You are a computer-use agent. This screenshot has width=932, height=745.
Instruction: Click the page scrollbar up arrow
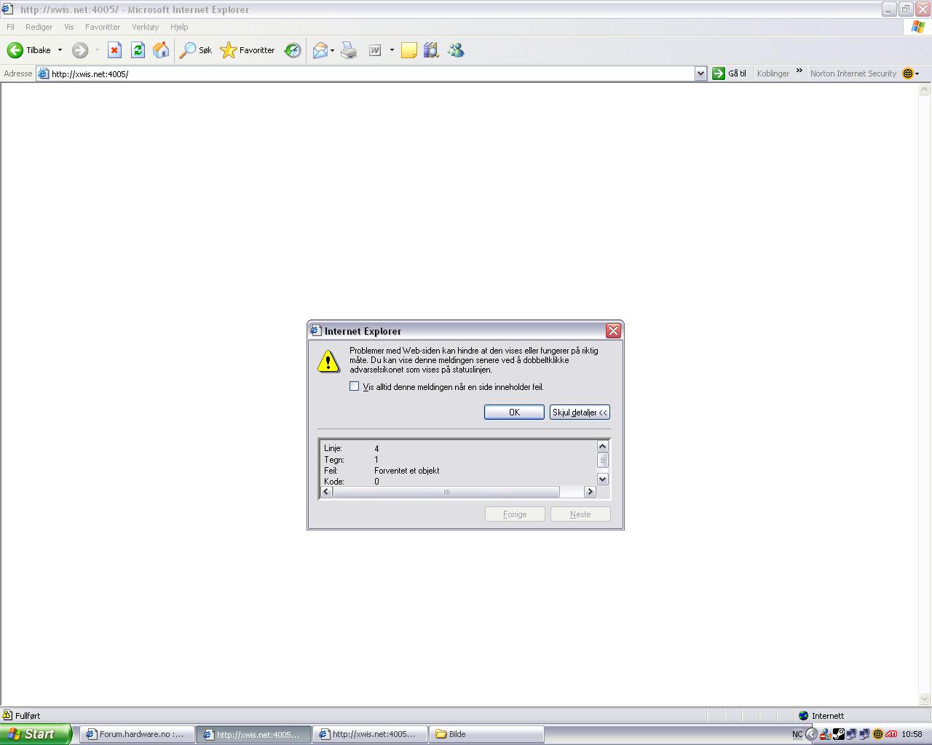[x=925, y=89]
